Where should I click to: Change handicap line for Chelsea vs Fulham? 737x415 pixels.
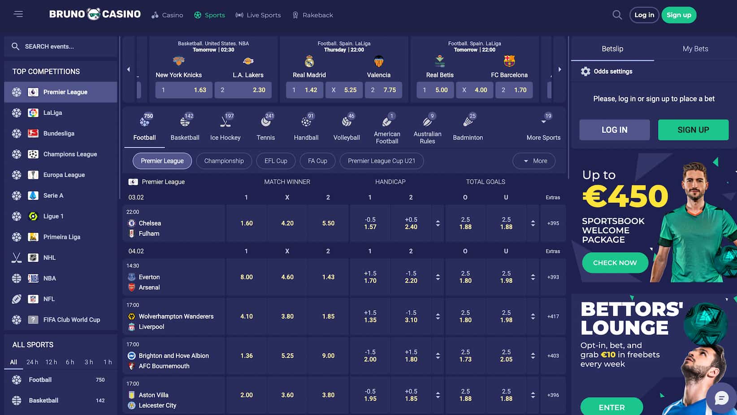(438, 223)
